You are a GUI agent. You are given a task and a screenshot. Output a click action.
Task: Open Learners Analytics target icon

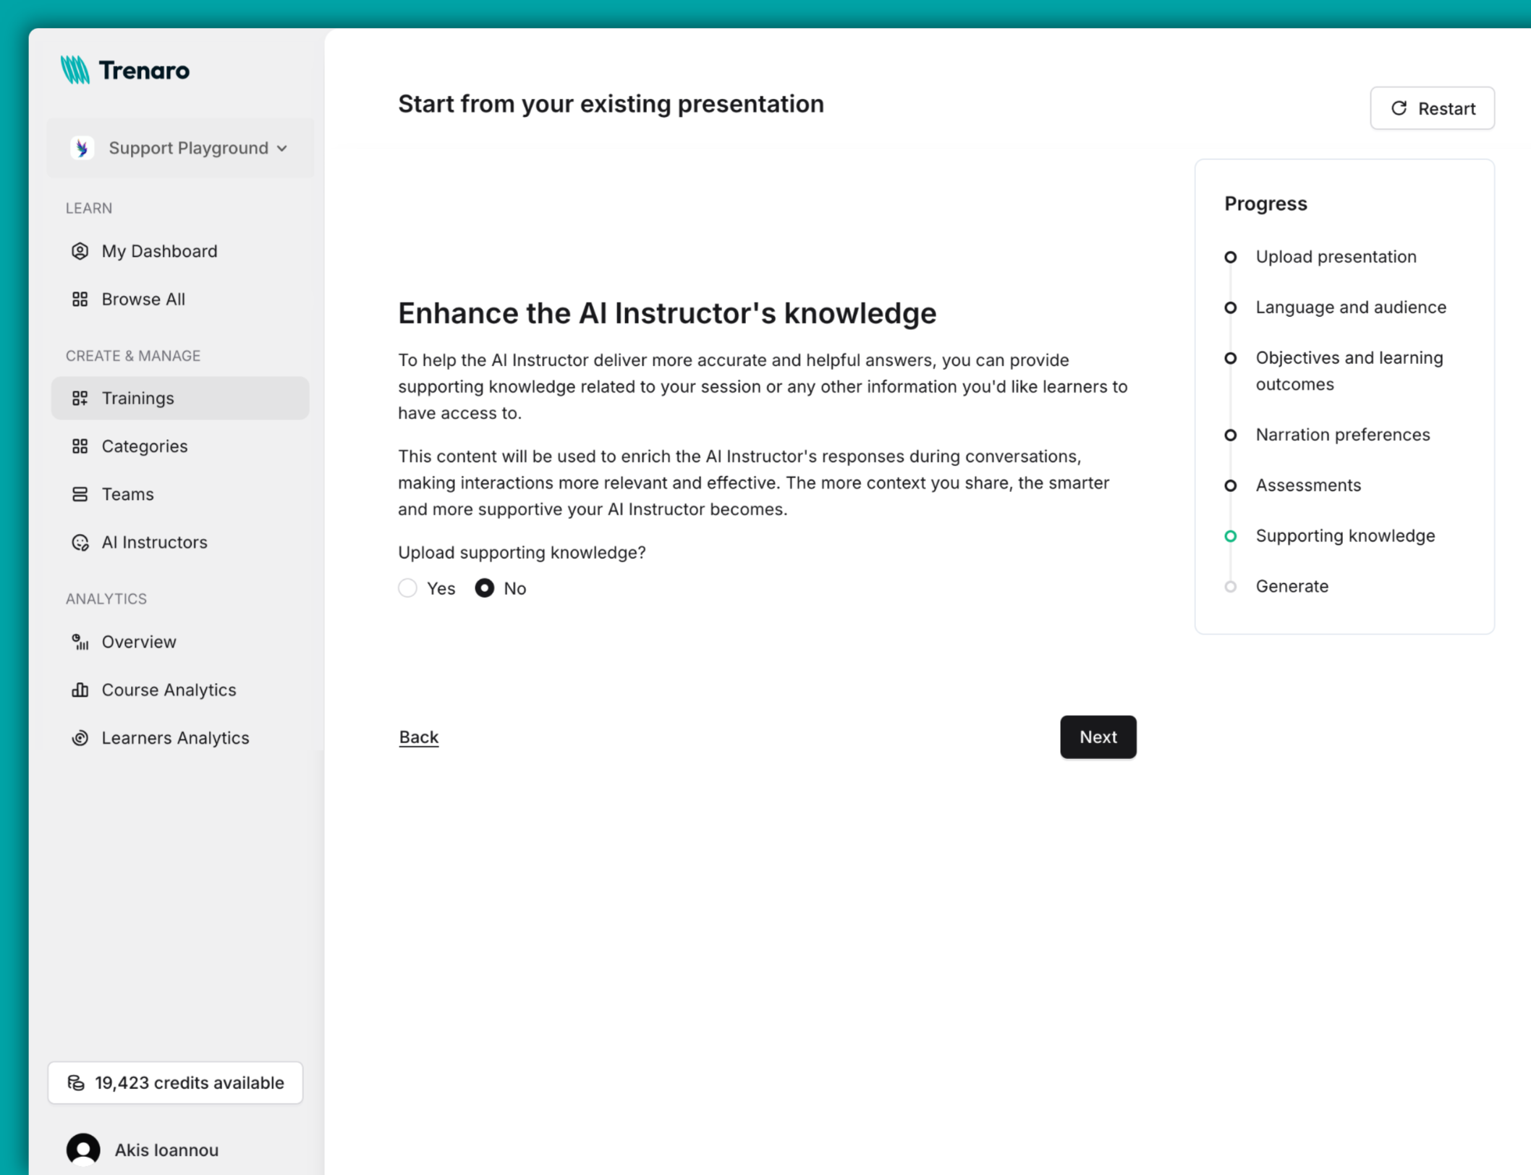[80, 737]
